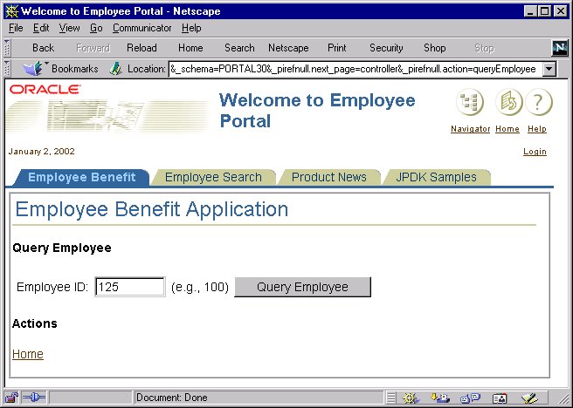Click the Netscape toolbar button
The height and width of the screenshot is (408, 573).
(288, 48)
